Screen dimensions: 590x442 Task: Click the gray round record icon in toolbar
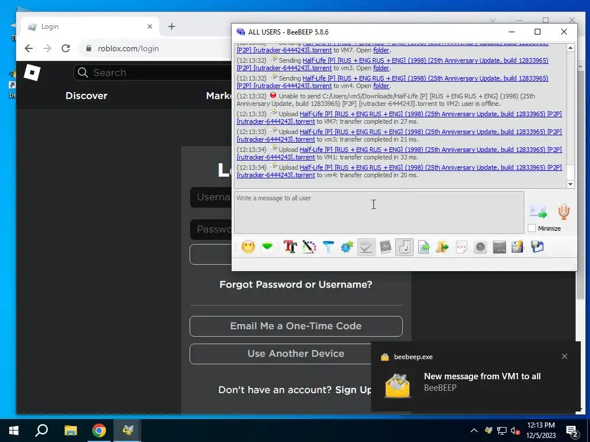(x=480, y=247)
